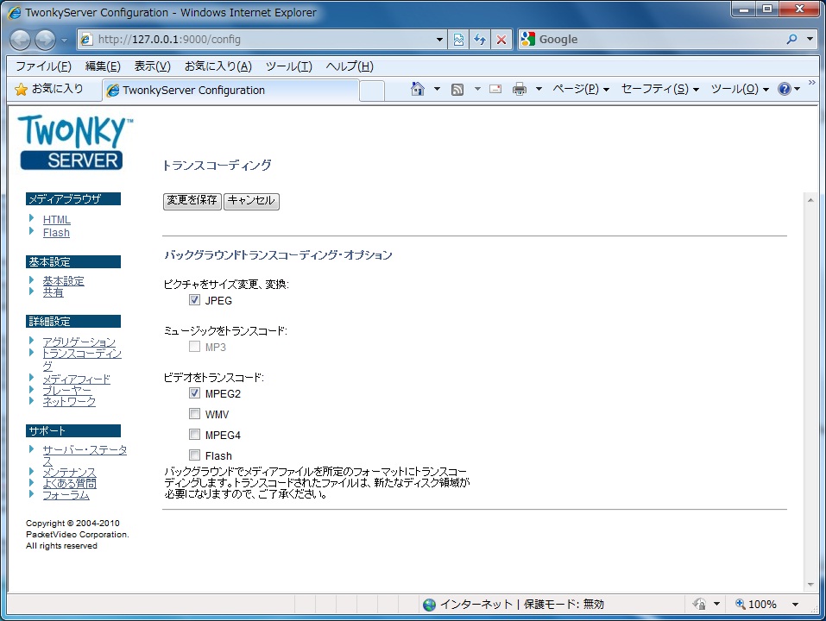Click the search magnifier icon in the Google box
826x621 pixels.
tap(791, 39)
